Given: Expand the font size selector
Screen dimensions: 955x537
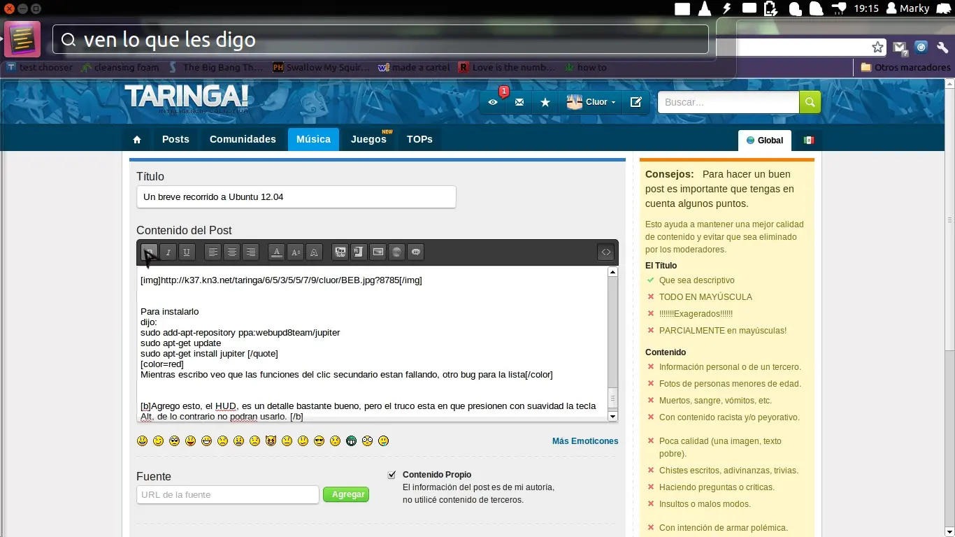Looking at the screenshot, I should pyautogui.click(x=295, y=252).
